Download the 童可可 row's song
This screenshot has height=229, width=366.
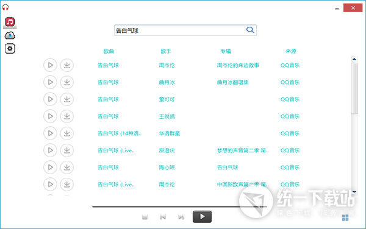[67, 99]
